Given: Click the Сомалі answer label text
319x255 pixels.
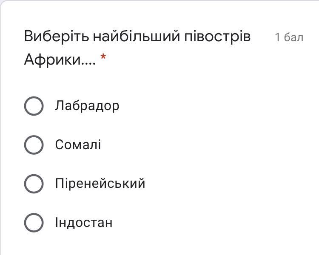Looking at the screenshot, I should click(78, 145).
